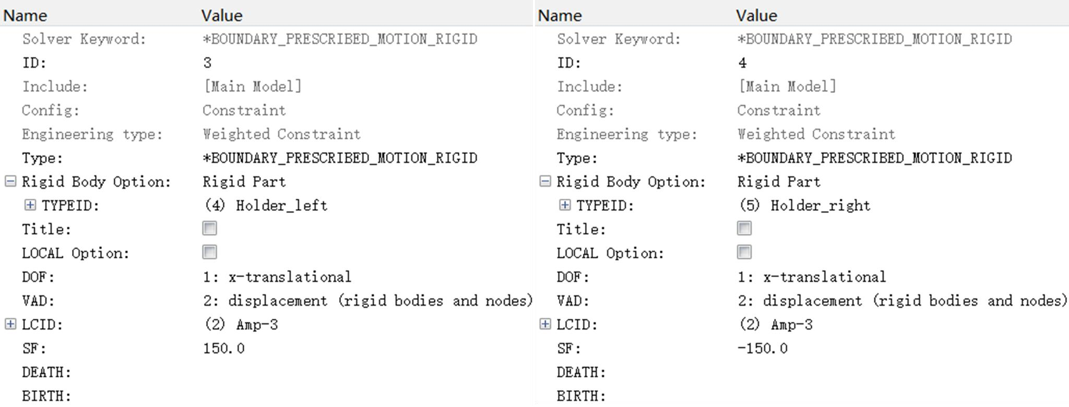Collapse left panel Rigid Body Option row
Viewport: 1069px width, 407px height.
coord(10,181)
